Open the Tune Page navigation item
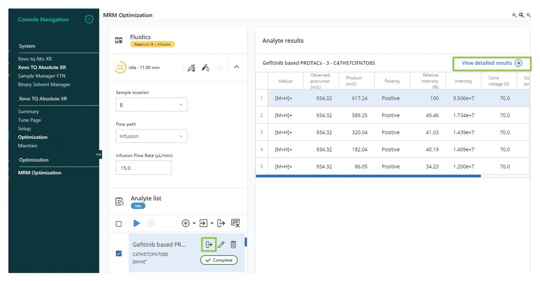The height and width of the screenshot is (281, 540). pyautogui.click(x=29, y=120)
